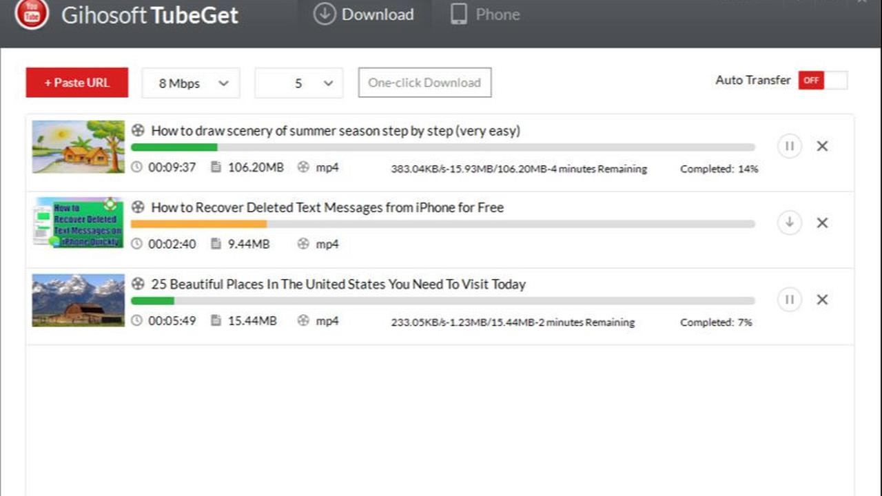Click the green progress bar of summer scenery video

pos(174,147)
